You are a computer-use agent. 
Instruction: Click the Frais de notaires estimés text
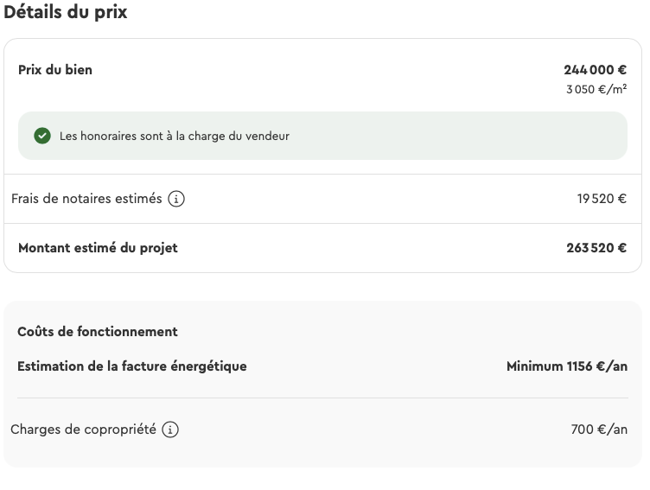tap(86, 199)
